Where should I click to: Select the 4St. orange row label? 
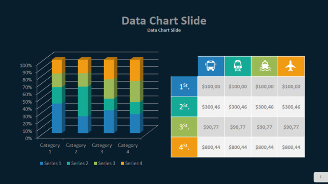184,147
